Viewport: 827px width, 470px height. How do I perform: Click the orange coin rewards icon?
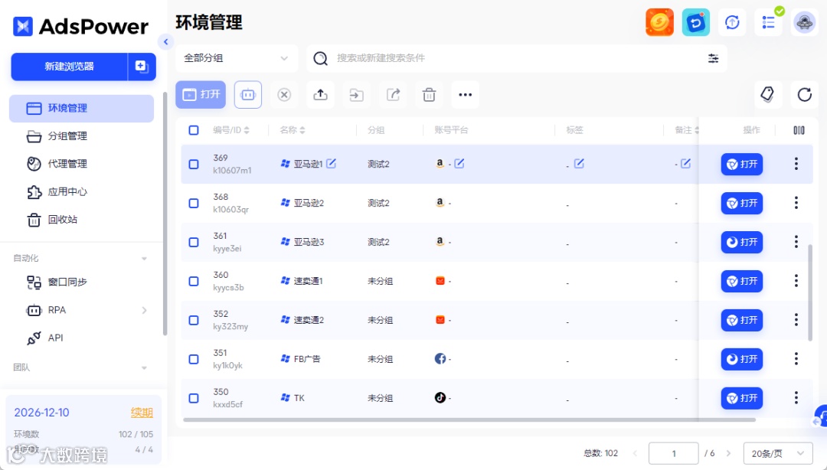point(659,23)
